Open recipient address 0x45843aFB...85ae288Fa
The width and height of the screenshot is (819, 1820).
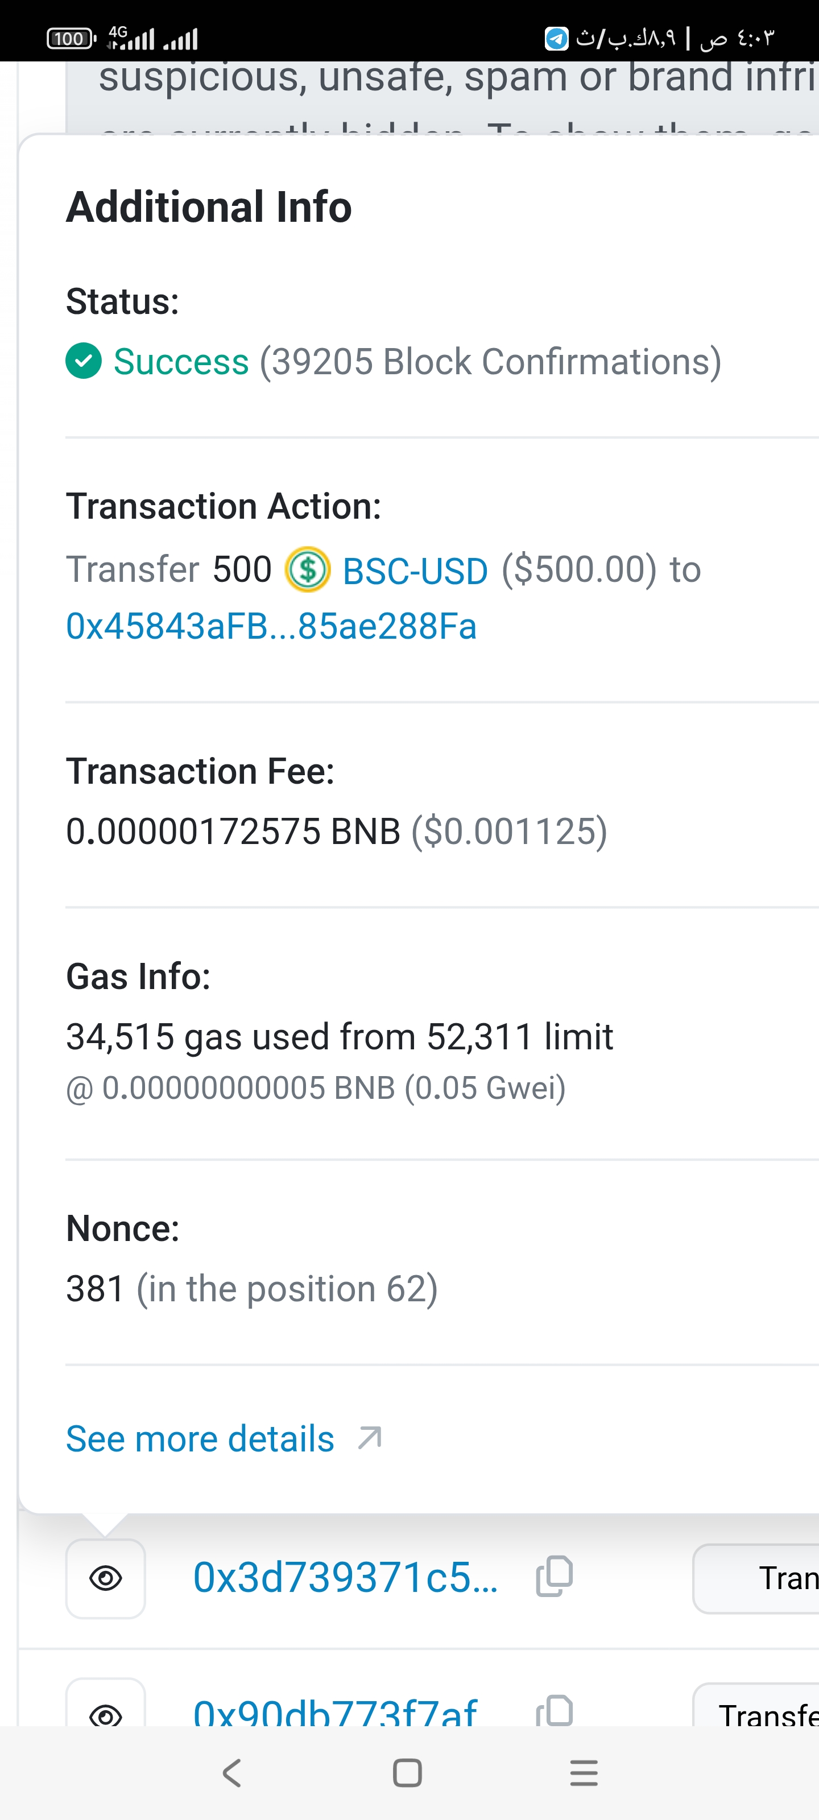pos(271,627)
